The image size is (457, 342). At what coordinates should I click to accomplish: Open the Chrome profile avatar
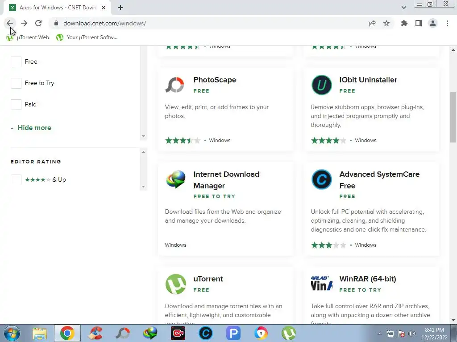[433, 23]
